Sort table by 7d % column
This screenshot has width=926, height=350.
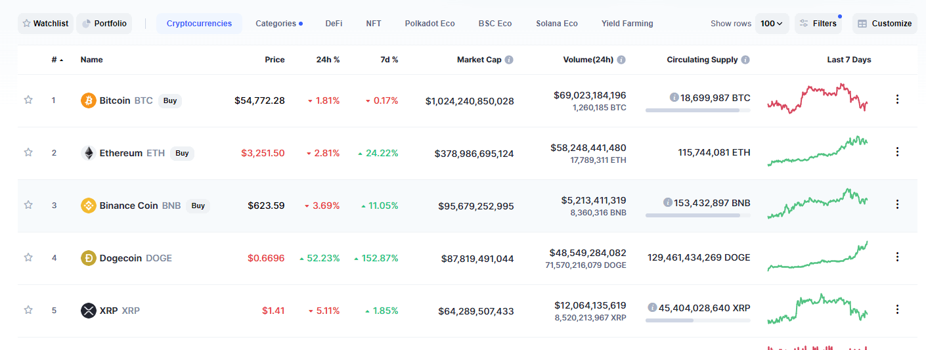[x=388, y=60]
